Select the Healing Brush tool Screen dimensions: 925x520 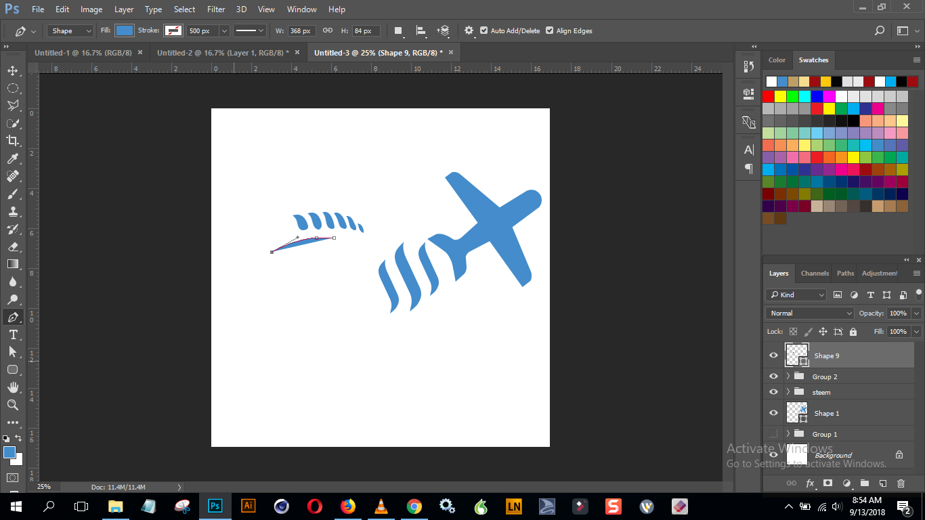click(x=12, y=176)
